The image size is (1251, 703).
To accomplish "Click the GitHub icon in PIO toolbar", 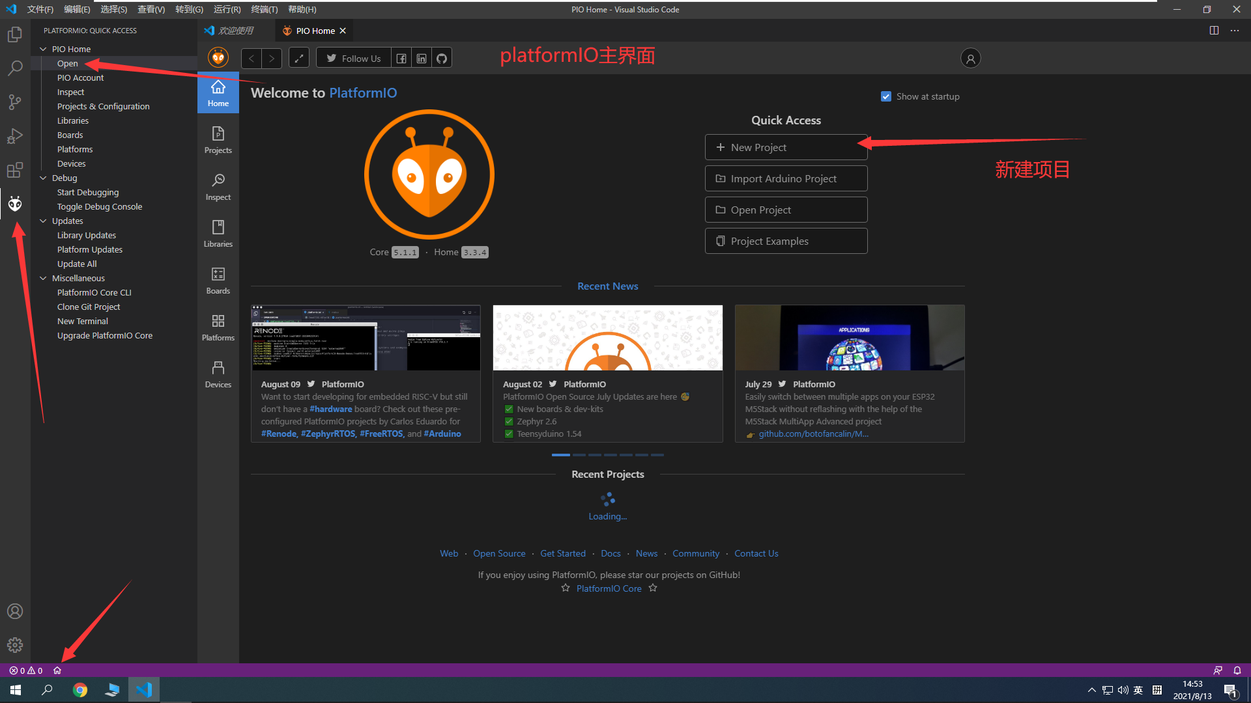I will pos(442,59).
